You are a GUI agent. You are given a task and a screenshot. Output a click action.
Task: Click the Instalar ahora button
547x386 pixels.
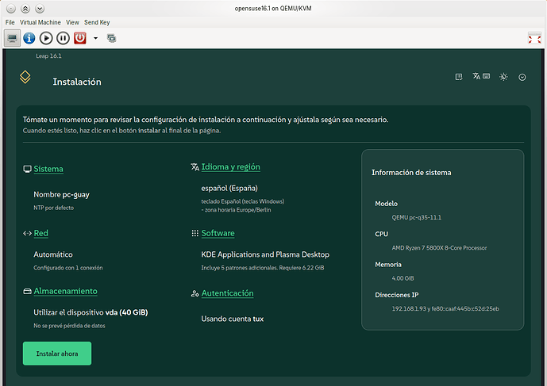point(57,354)
